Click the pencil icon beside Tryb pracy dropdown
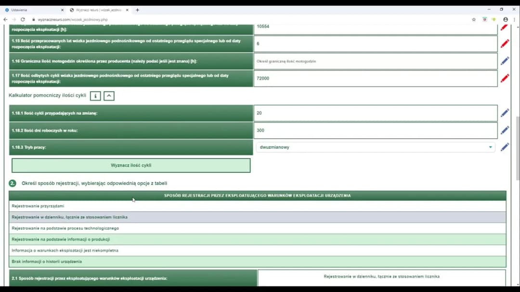520x292 pixels. 505,147
